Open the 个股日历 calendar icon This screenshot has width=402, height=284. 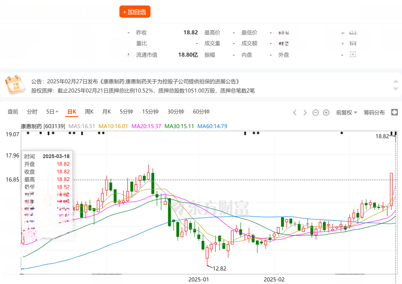click(15, 85)
